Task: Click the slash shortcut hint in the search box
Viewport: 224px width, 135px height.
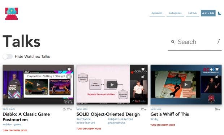Action: point(219,42)
